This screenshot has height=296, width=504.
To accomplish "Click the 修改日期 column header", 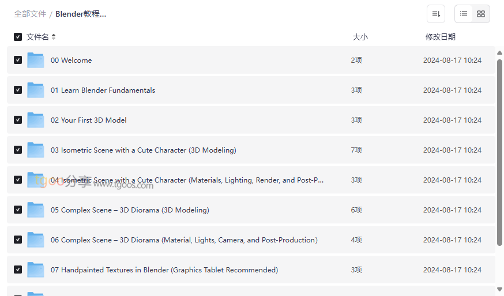I will pyautogui.click(x=440, y=37).
